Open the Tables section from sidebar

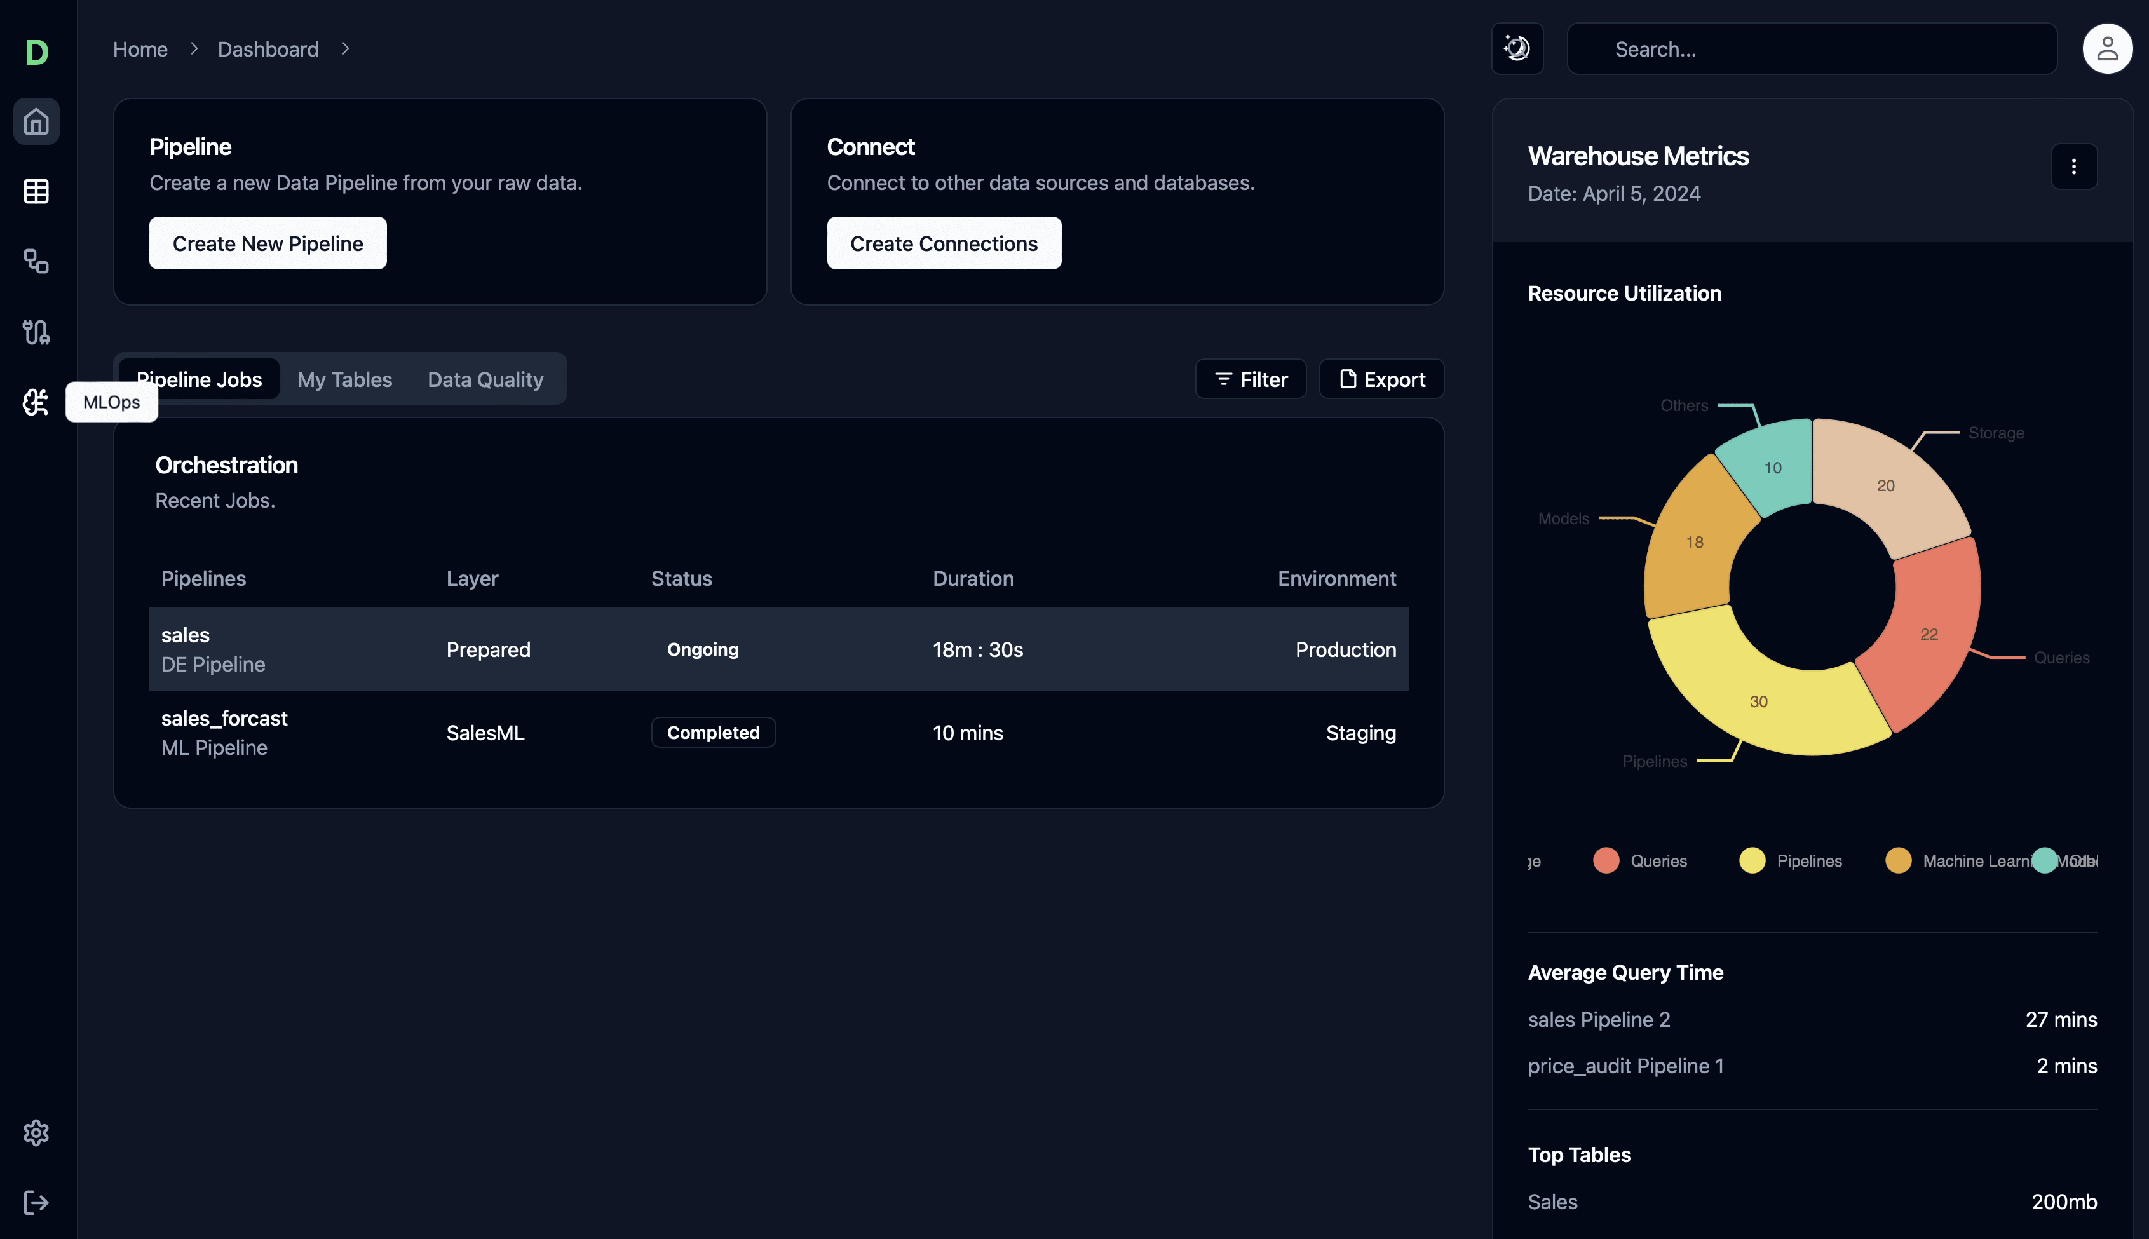pyautogui.click(x=37, y=191)
